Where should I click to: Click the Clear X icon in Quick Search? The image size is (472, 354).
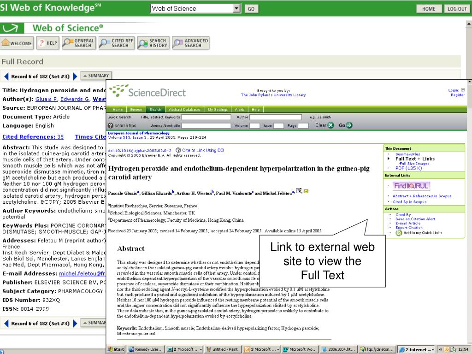pyautogui.click(x=330, y=125)
